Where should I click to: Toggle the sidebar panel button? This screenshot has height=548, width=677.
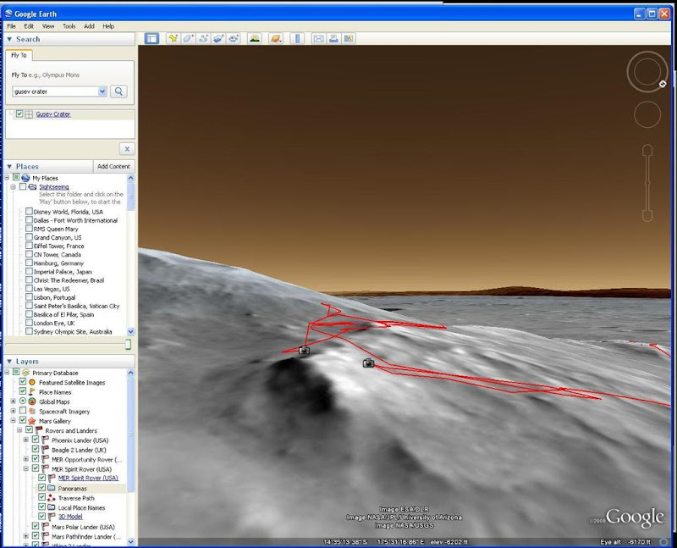pyautogui.click(x=151, y=38)
